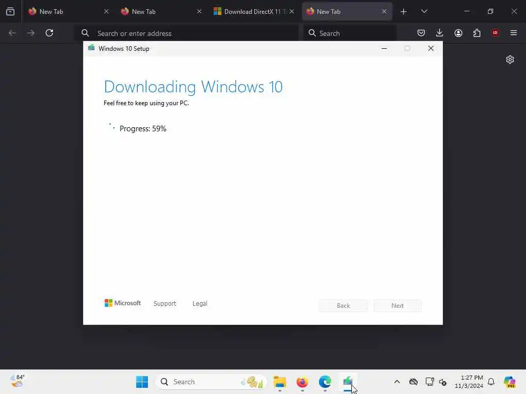Open the clock showing 1:27 PM
This screenshot has width=526, height=394.
point(468,382)
